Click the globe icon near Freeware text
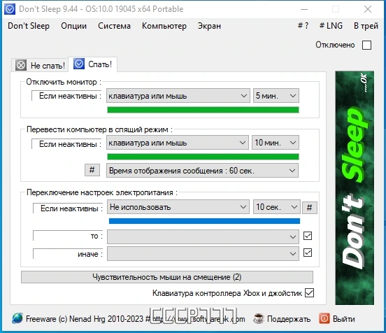The height and width of the screenshot is (333, 386). coord(17,318)
